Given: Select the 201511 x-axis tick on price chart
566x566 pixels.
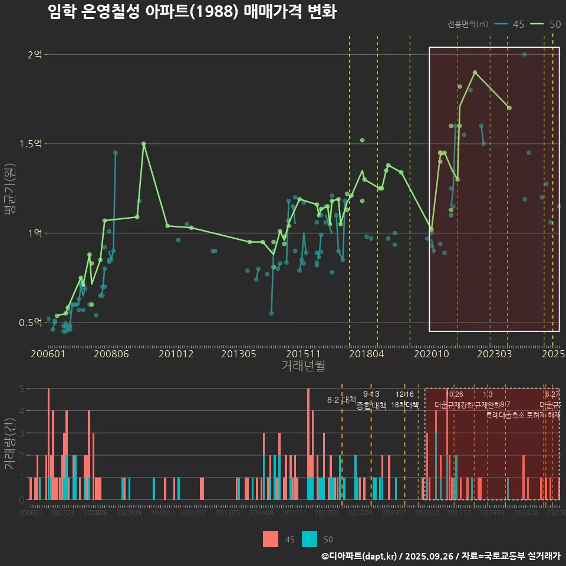Looking at the screenshot, I should (x=303, y=354).
